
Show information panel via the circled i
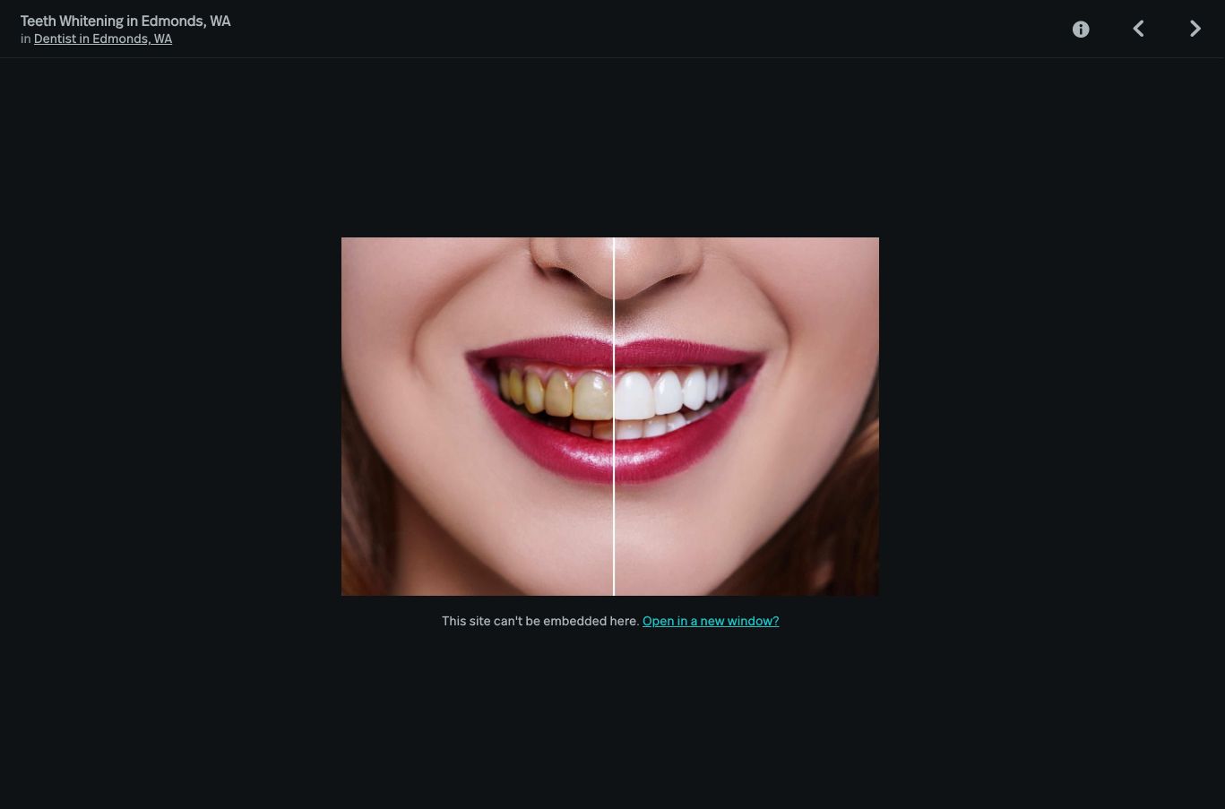pyautogui.click(x=1081, y=30)
